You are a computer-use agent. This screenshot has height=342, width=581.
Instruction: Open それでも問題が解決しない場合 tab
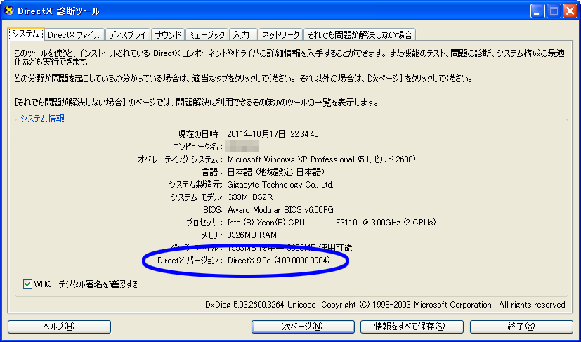(360, 35)
